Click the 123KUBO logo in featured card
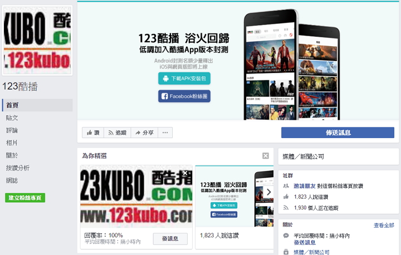Viewport: 401px width, 255px height. pyautogui.click(x=136, y=197)
